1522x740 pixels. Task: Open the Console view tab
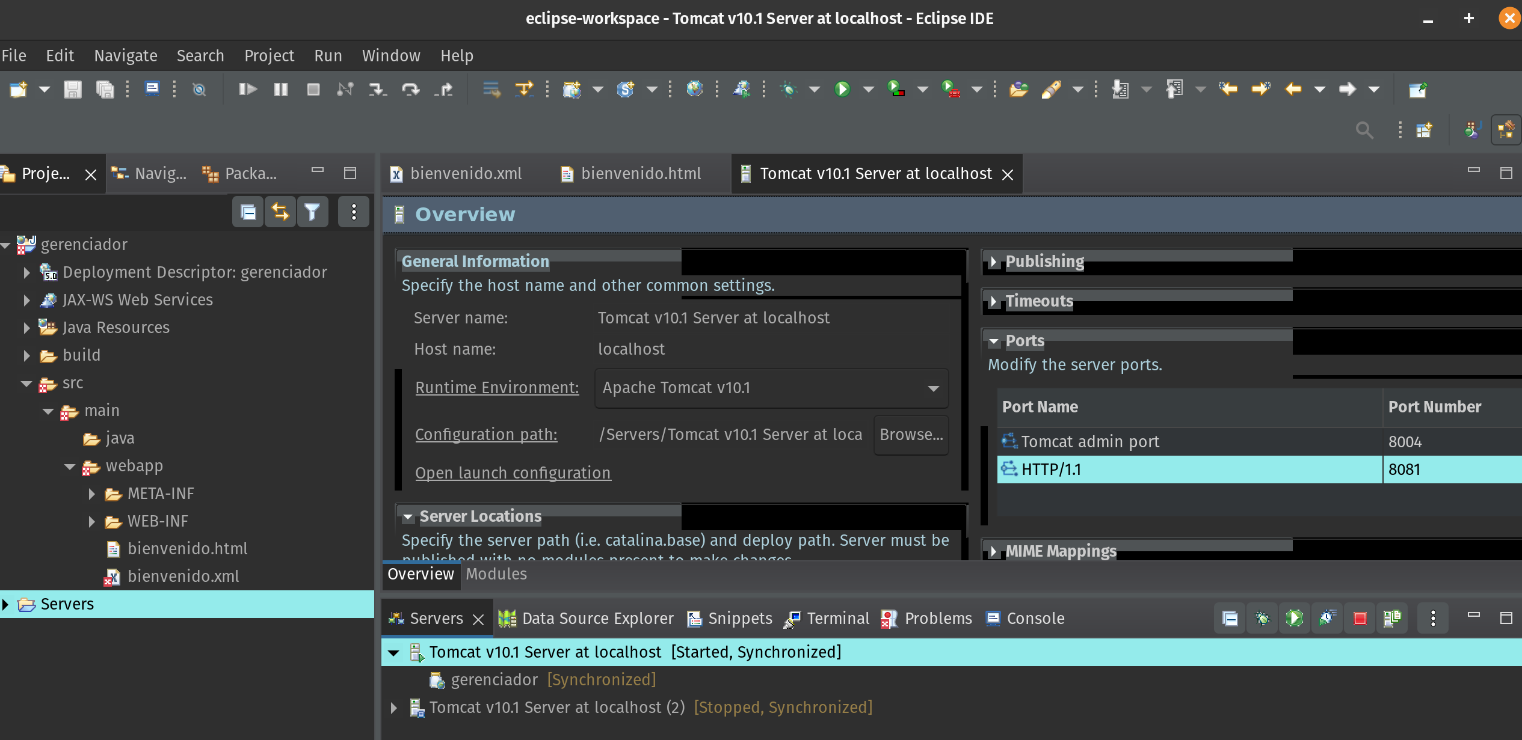[1025, 619]
